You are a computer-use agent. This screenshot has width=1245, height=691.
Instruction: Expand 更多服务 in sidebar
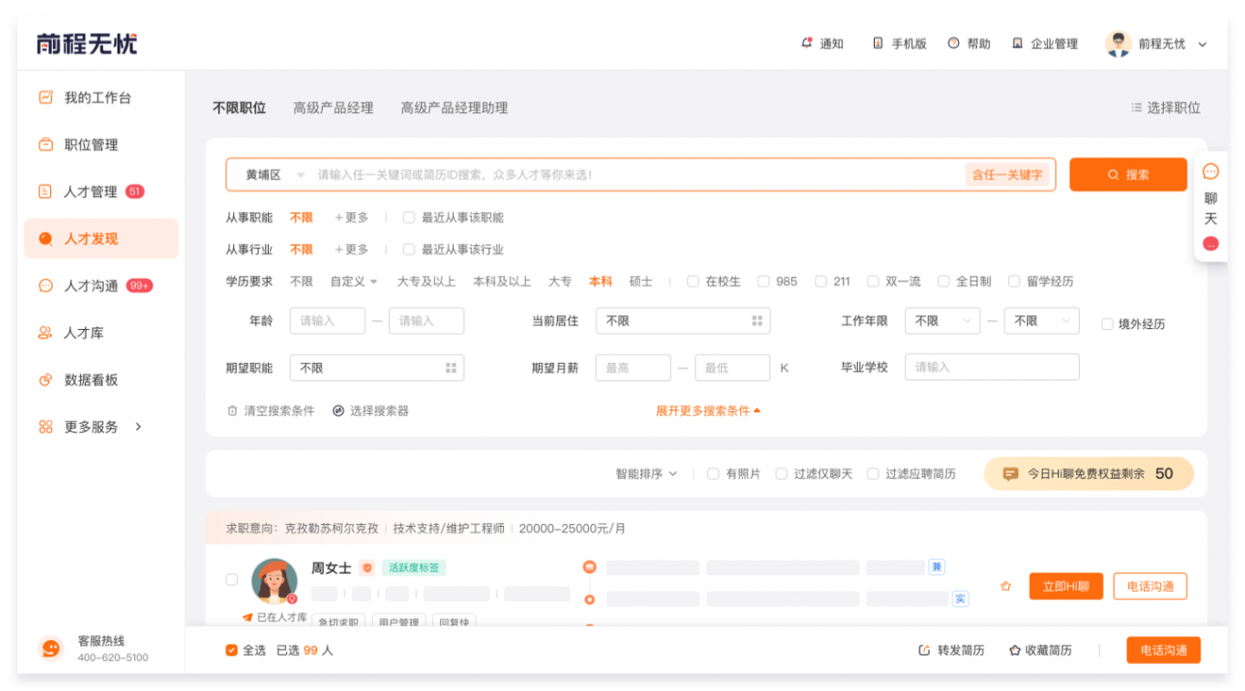(x=139, y=427)
